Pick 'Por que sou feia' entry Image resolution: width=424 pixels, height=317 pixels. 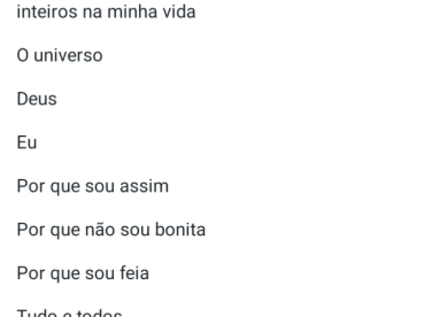tap(83, 274)
